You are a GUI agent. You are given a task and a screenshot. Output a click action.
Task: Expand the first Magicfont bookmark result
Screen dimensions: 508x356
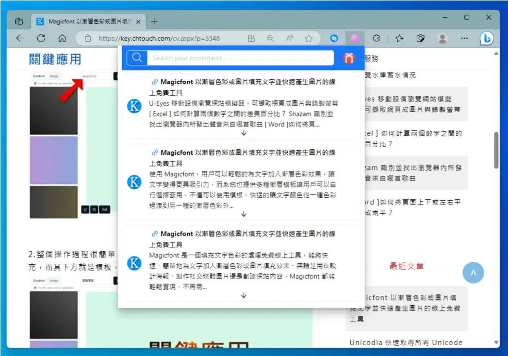tap(244, 133)
